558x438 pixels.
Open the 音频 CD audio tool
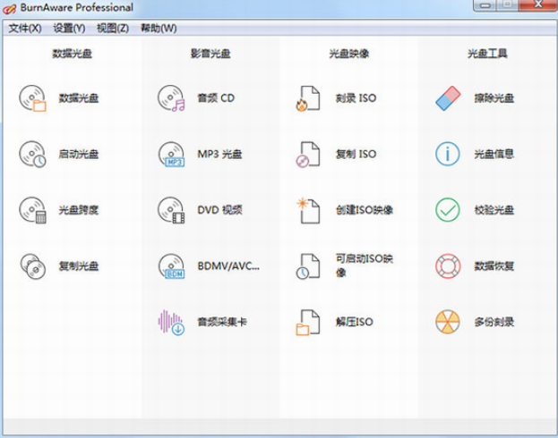coord(170,98)
